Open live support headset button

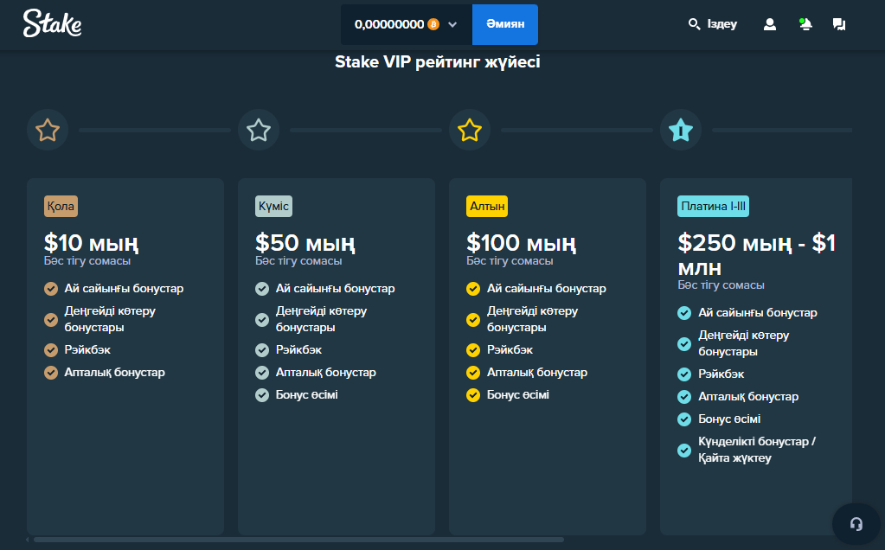point(856,523)
